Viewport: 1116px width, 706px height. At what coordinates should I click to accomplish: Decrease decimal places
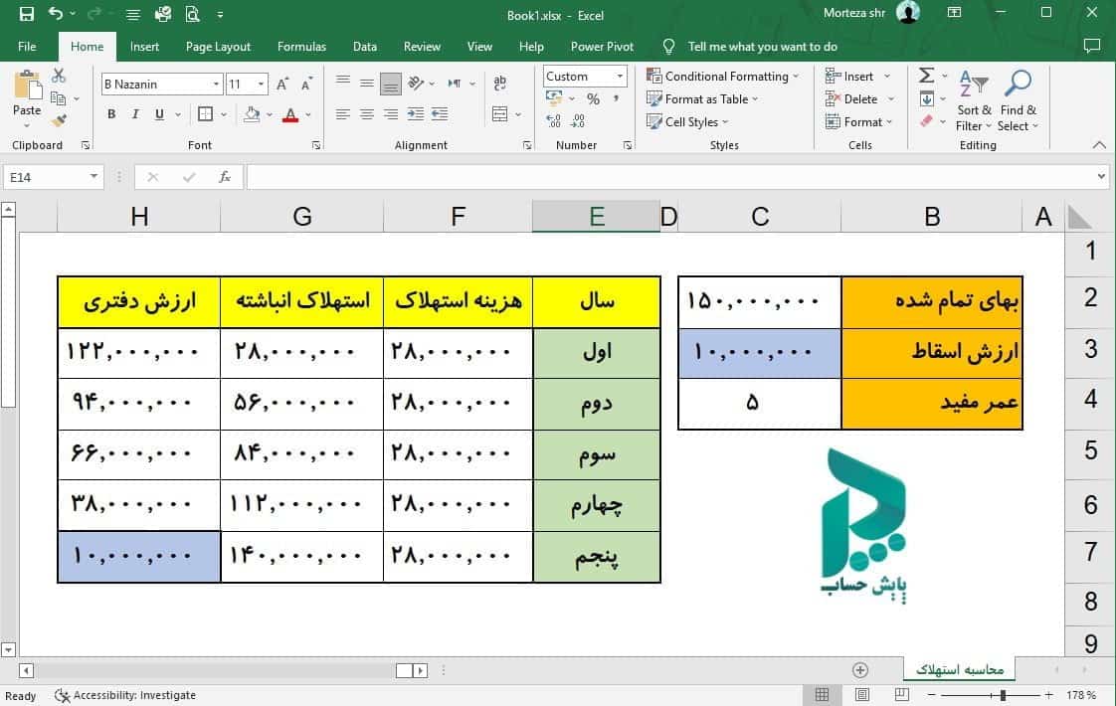tap(578, 121)
